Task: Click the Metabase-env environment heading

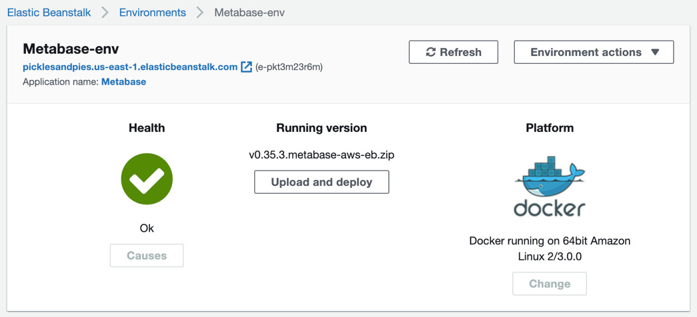Action: click(71, 49)
